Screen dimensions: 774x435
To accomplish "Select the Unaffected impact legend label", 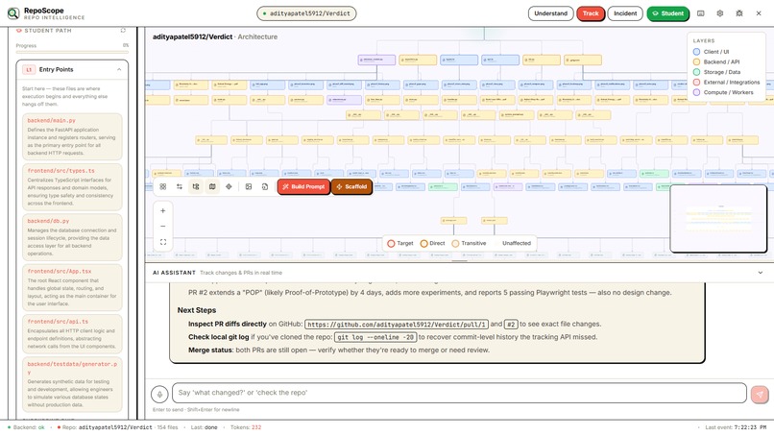I will 517,243.
